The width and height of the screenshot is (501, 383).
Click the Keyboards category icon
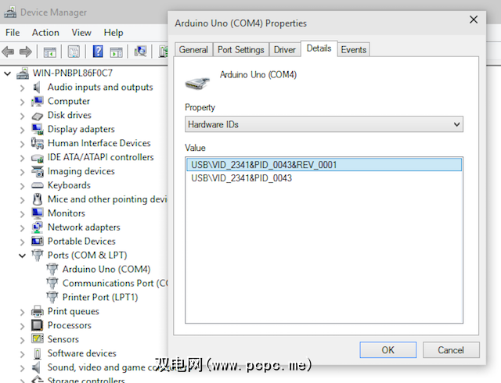point(38,185)
